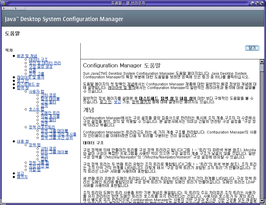266x205 pixels.
Task: Open the 정책 그룹 테이블 topic
Action: coord(54,131)
